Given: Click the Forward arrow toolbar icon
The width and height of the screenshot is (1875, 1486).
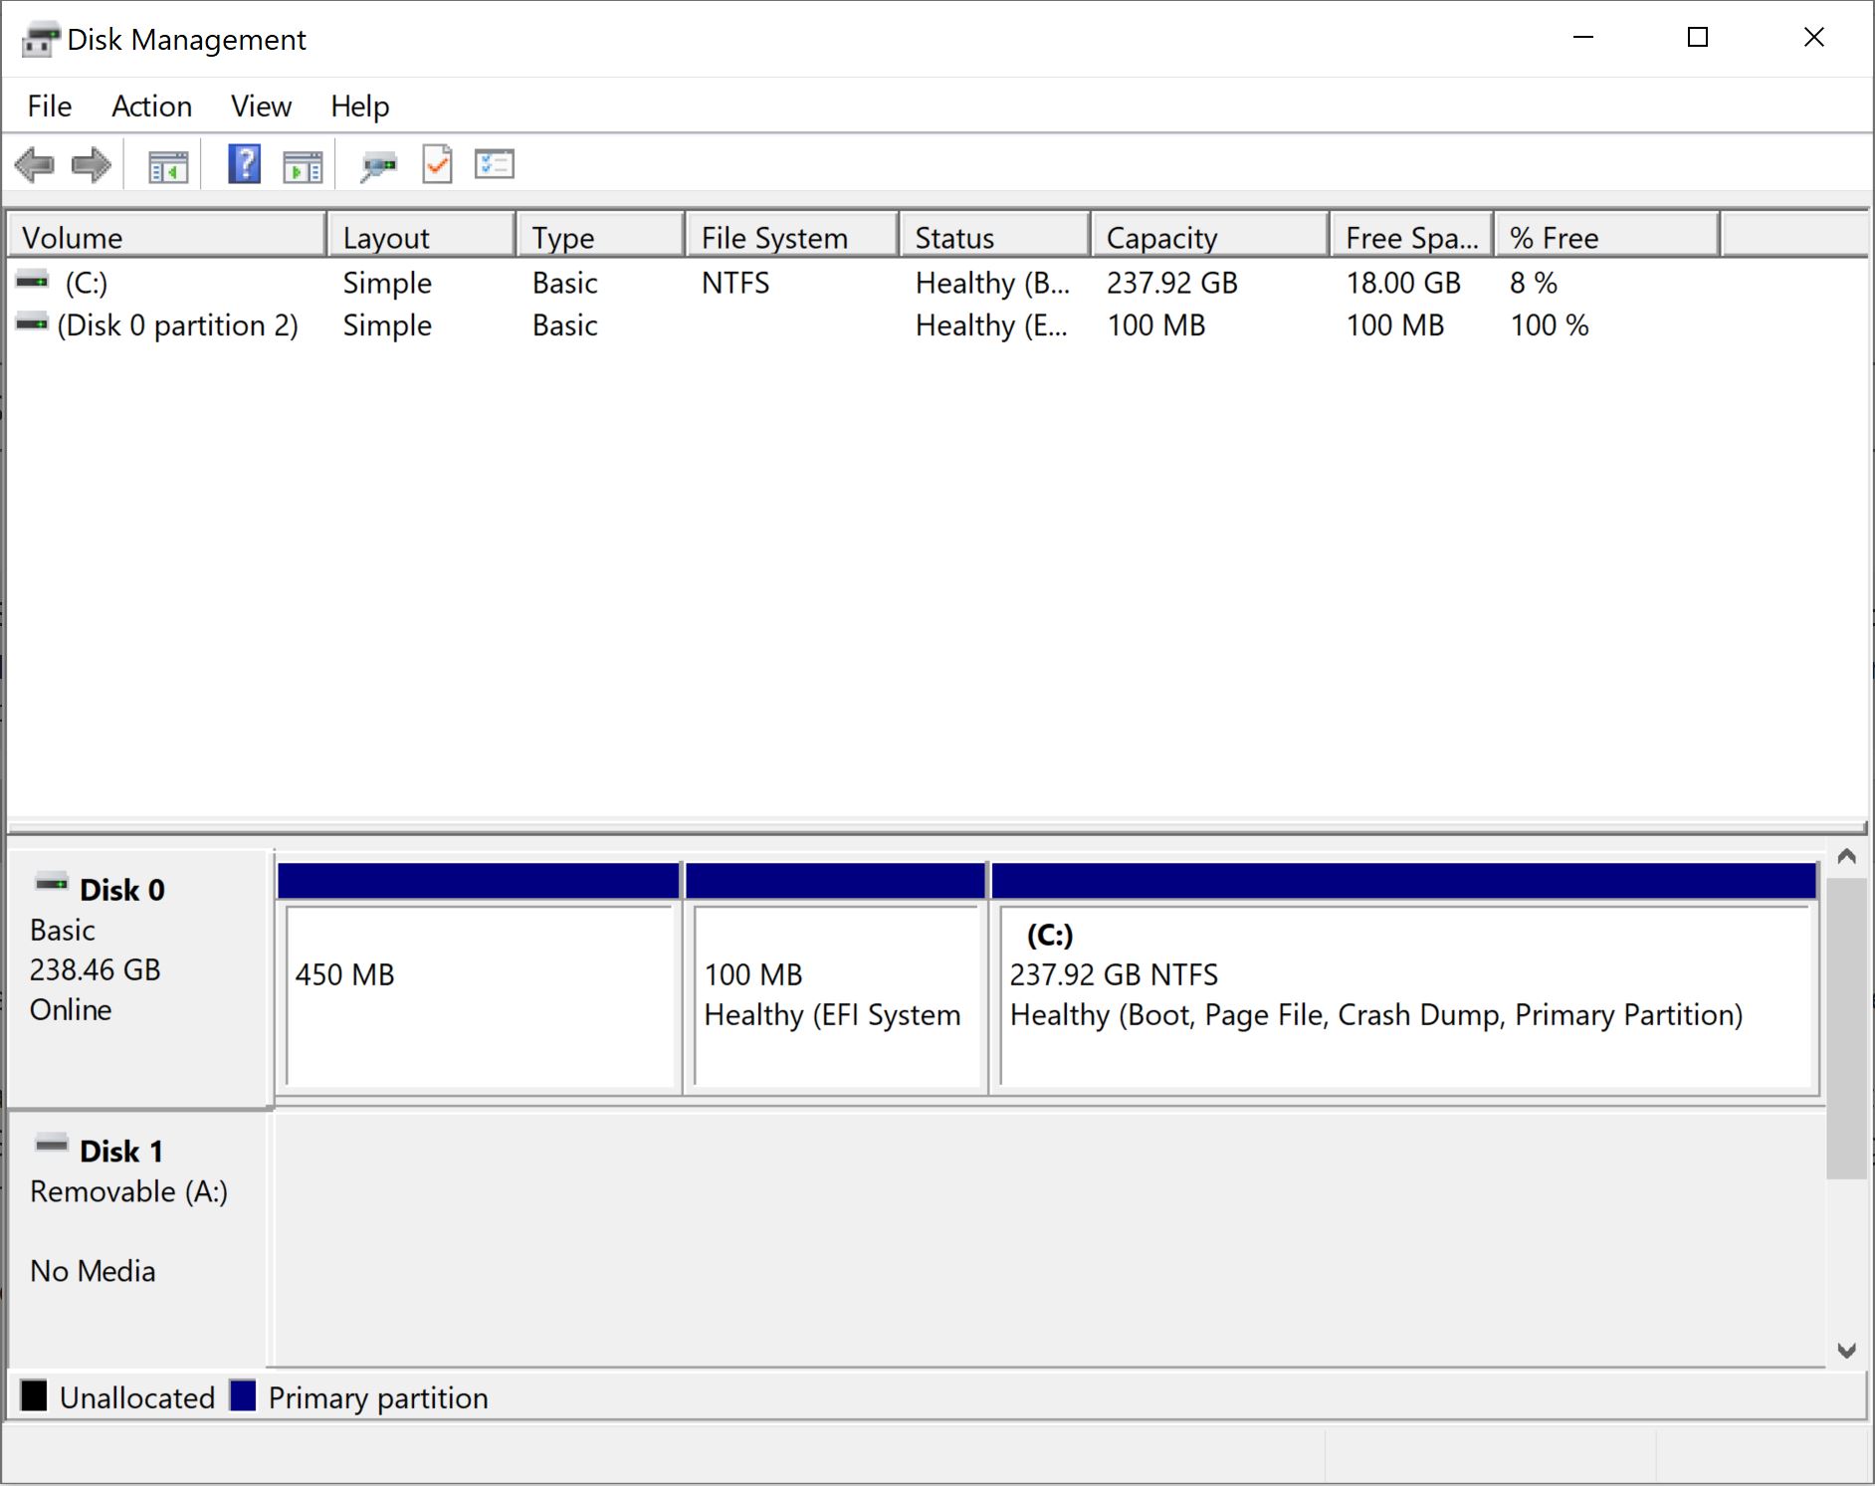Looking at the screenshot, I should 92,165.
